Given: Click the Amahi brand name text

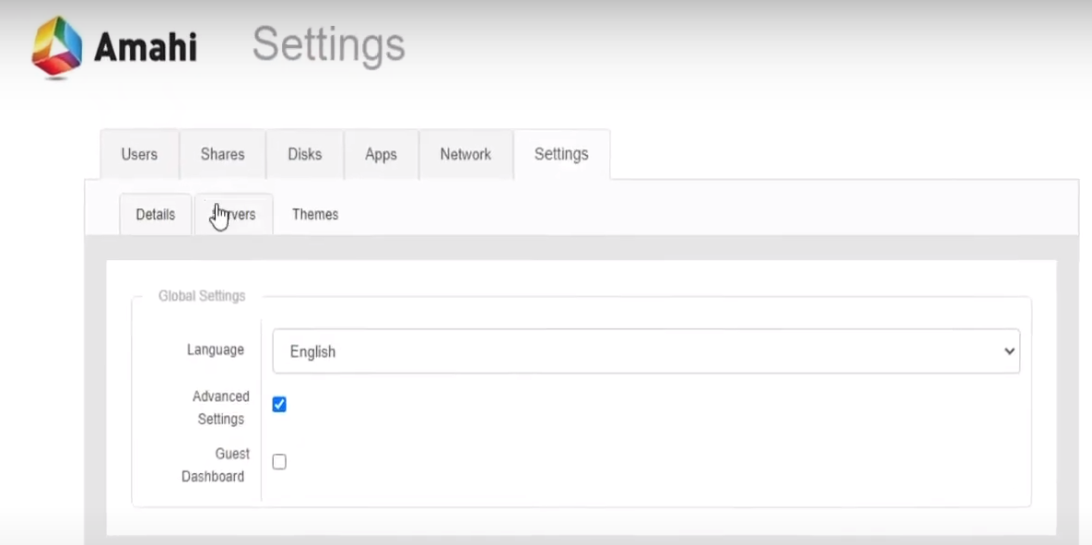Looking at the screenshot, I should (x=146, y=47).
